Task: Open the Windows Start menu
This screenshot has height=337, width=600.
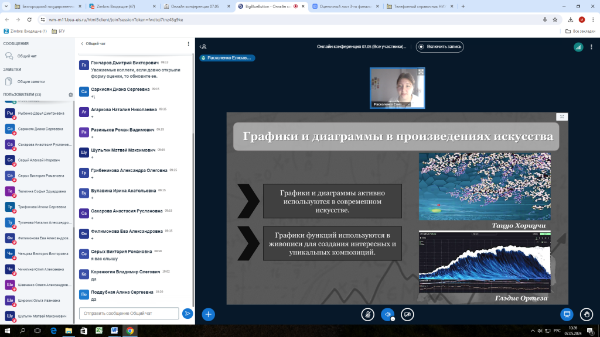Action: [x=7, y=331]
